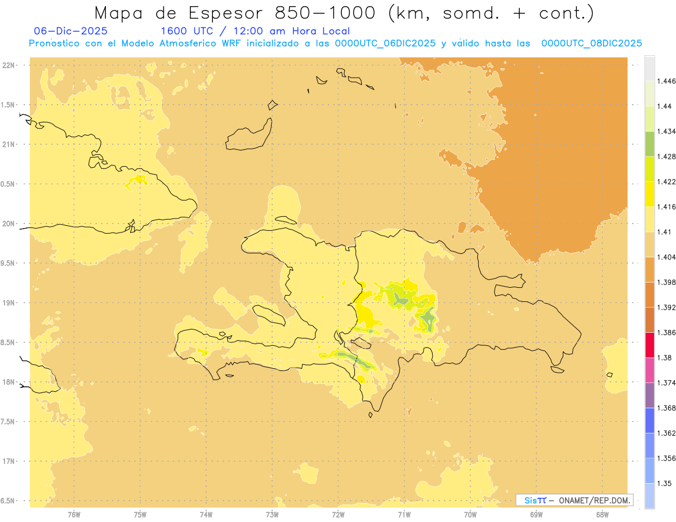Click the '6.5N' latitude label
676x522 pixels.
click(8, 501)
